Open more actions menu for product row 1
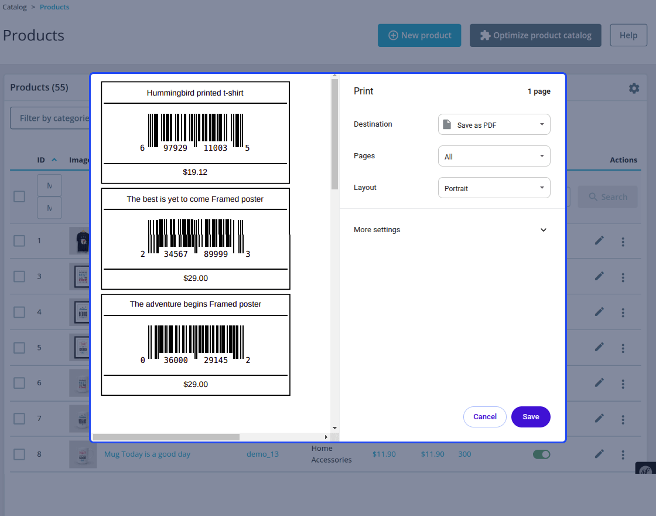The image size is (656, 516). [x=623, y=242]
